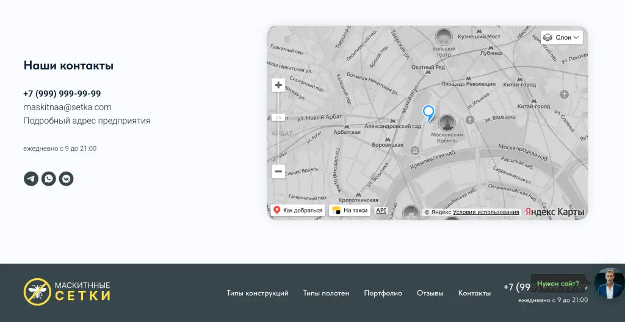Click the Подробный адрес предприятия text

click(x=87, y=121)
